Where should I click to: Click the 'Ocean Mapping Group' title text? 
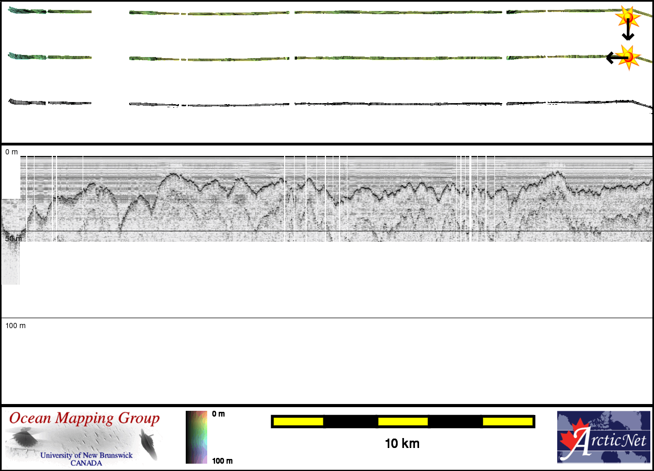coord(84,419)
